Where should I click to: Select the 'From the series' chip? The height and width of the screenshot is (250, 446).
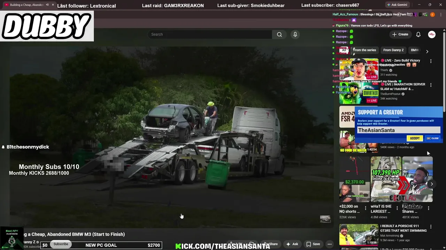364,50
